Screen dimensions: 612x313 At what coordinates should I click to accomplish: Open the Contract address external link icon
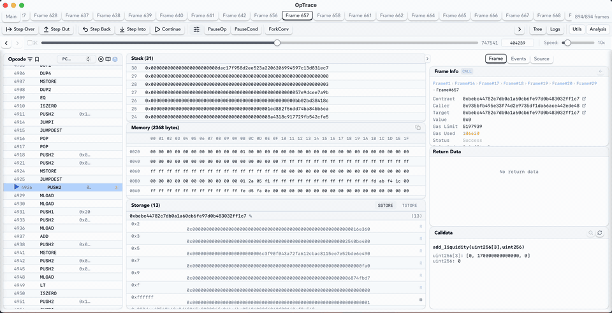click(x=584, y=99)
